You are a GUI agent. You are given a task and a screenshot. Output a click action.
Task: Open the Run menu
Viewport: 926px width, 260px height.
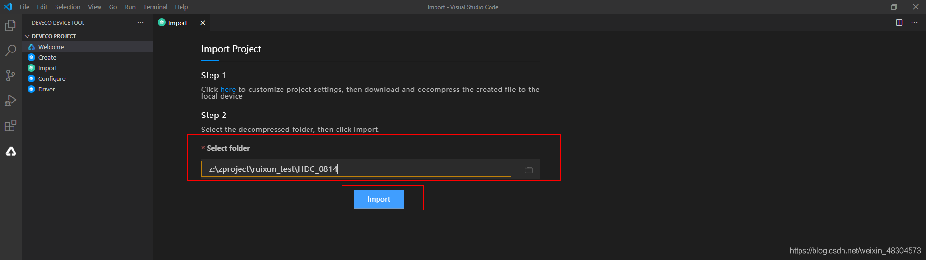130,7
